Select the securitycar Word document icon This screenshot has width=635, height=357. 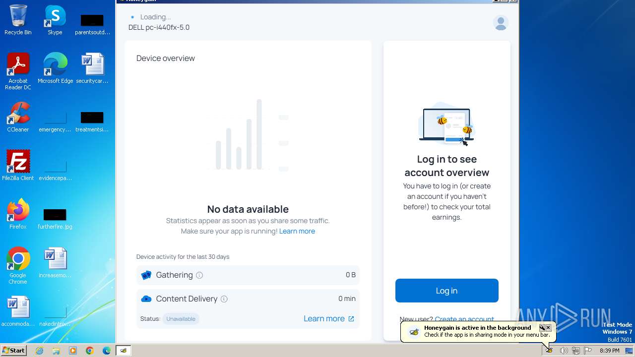coord(92,68)
